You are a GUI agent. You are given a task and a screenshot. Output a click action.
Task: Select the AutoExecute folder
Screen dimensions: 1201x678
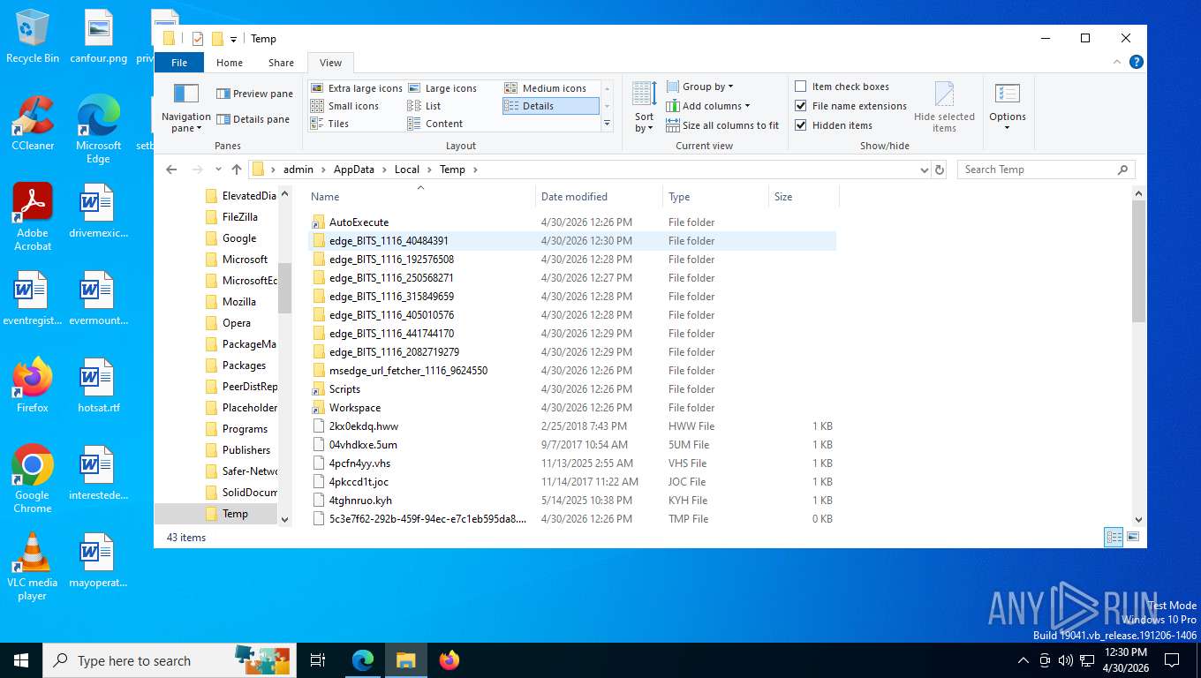pos(571,222)
